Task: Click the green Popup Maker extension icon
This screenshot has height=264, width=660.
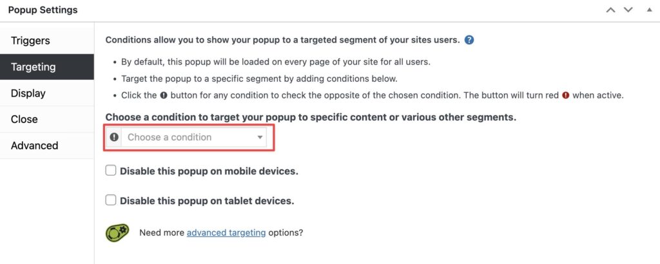Action: (x=117, y=232)
